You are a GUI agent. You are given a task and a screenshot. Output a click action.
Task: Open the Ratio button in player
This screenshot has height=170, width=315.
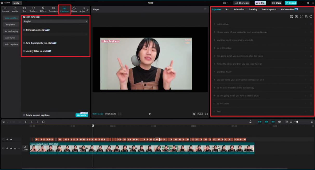[200, 114]
